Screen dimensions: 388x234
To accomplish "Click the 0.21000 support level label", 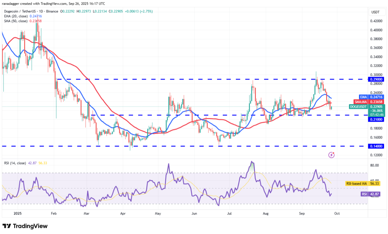I will [377, 119].
